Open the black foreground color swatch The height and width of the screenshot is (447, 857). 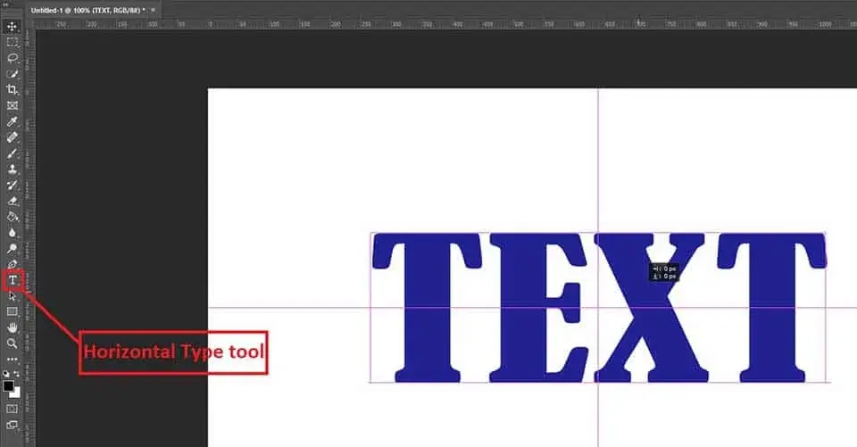click(8, 386)
